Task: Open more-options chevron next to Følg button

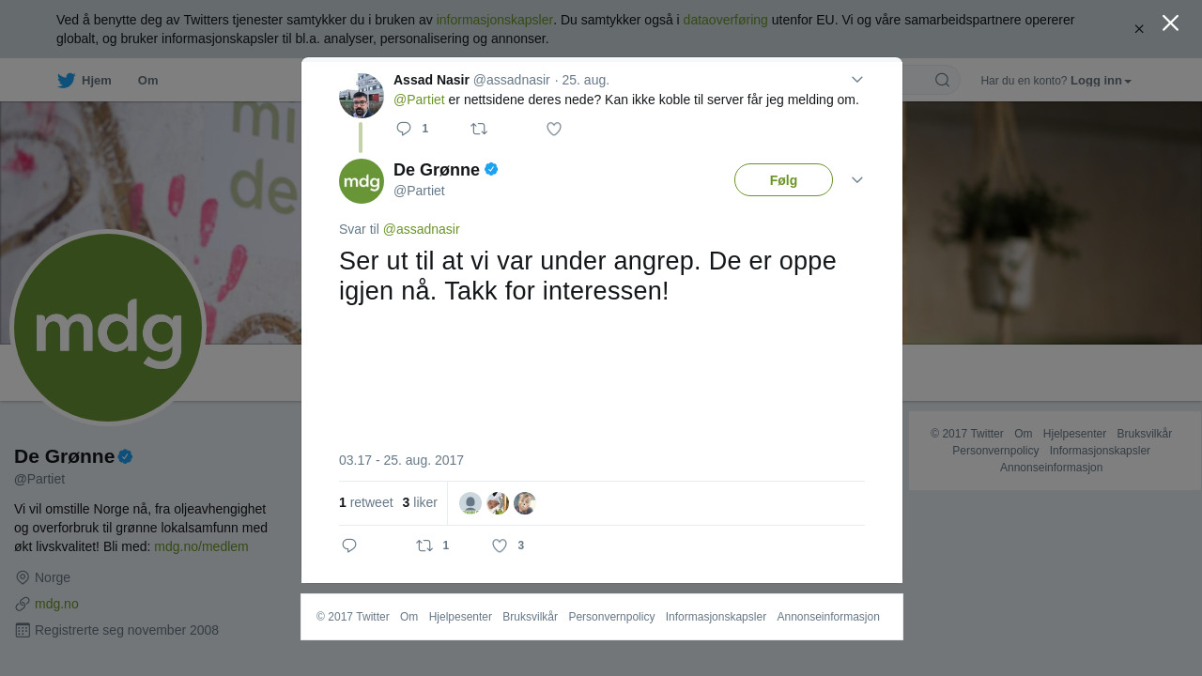Action: pos(857,179)
